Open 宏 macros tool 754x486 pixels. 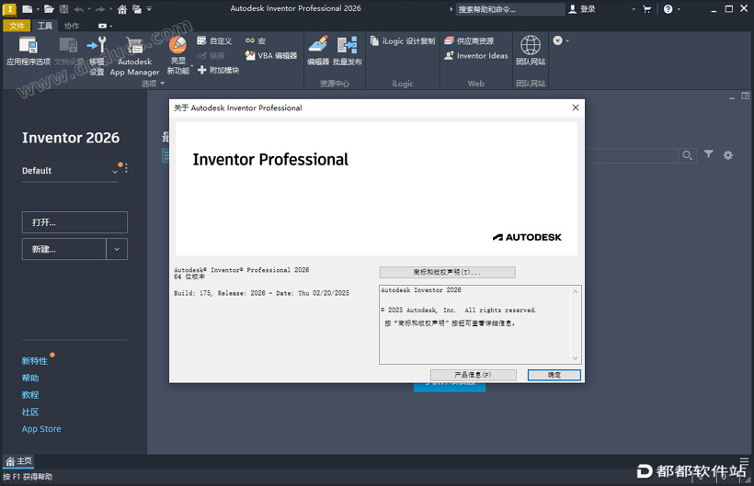(x=256, y=41)
